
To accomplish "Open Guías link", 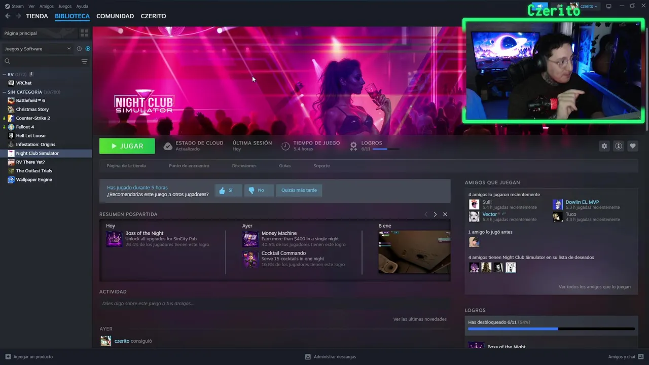I will [x=284, y=166].
